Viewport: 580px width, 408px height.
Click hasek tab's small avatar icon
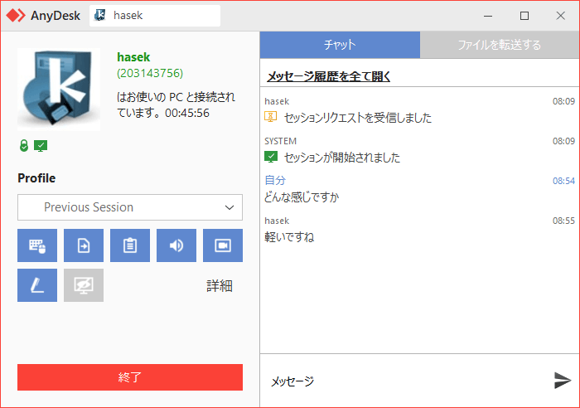point(100,15)
